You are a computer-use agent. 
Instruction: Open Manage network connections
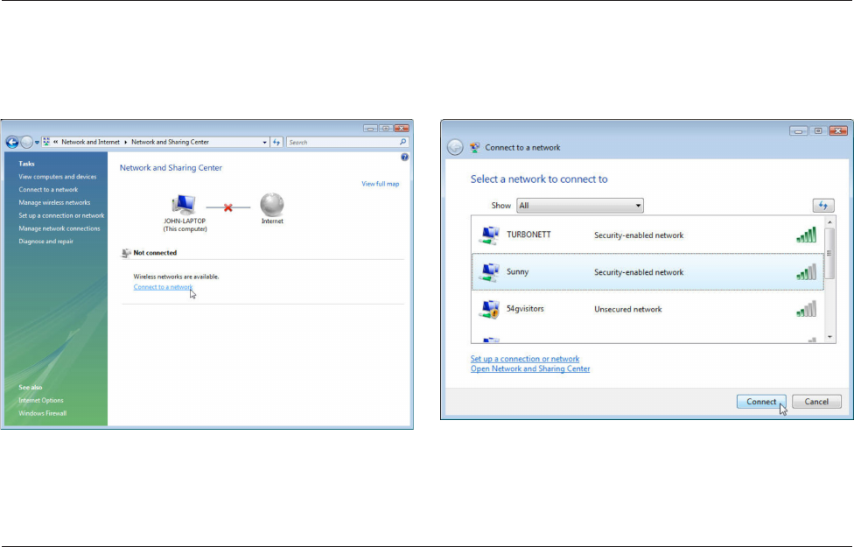tap(59, 228)
